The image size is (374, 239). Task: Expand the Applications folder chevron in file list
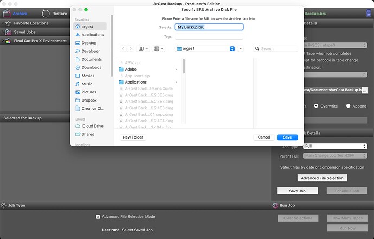176,82
